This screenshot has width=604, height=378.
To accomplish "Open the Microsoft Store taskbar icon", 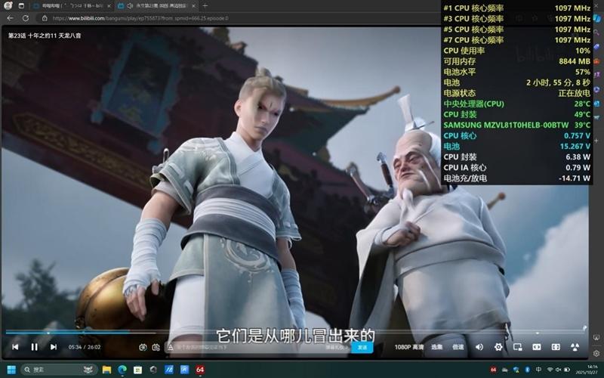I will pyautogui.click(x=137, y=370).
